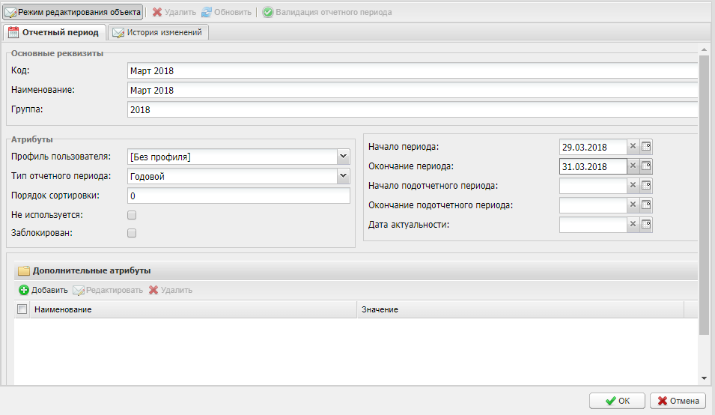
Task: Open calendar for Окончание подотчетного периода
Action: (646, 205)
